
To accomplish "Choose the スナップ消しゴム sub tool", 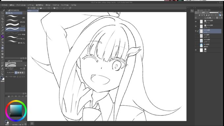I will point(15,37).
